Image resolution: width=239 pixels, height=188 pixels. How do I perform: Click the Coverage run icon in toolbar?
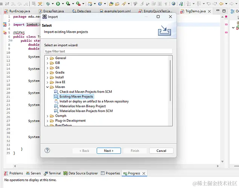pyautogui.click(x=68, y=3)
